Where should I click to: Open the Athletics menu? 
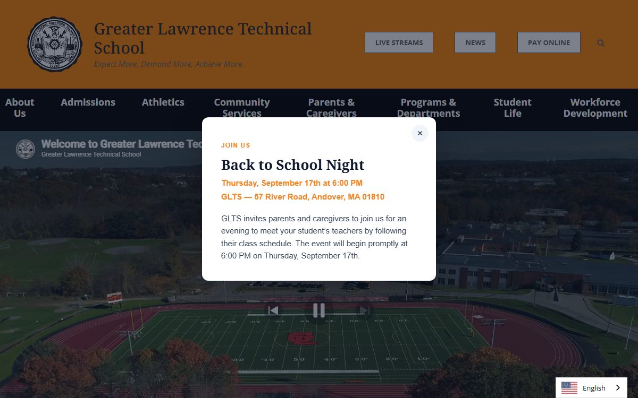(163, 102)
